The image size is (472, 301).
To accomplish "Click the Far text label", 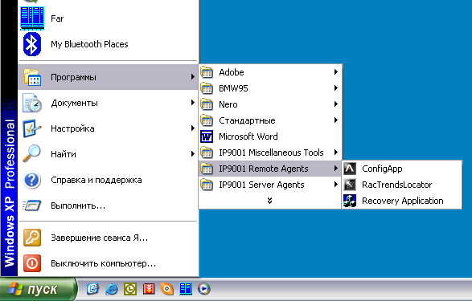I will (x=57, y=18).
